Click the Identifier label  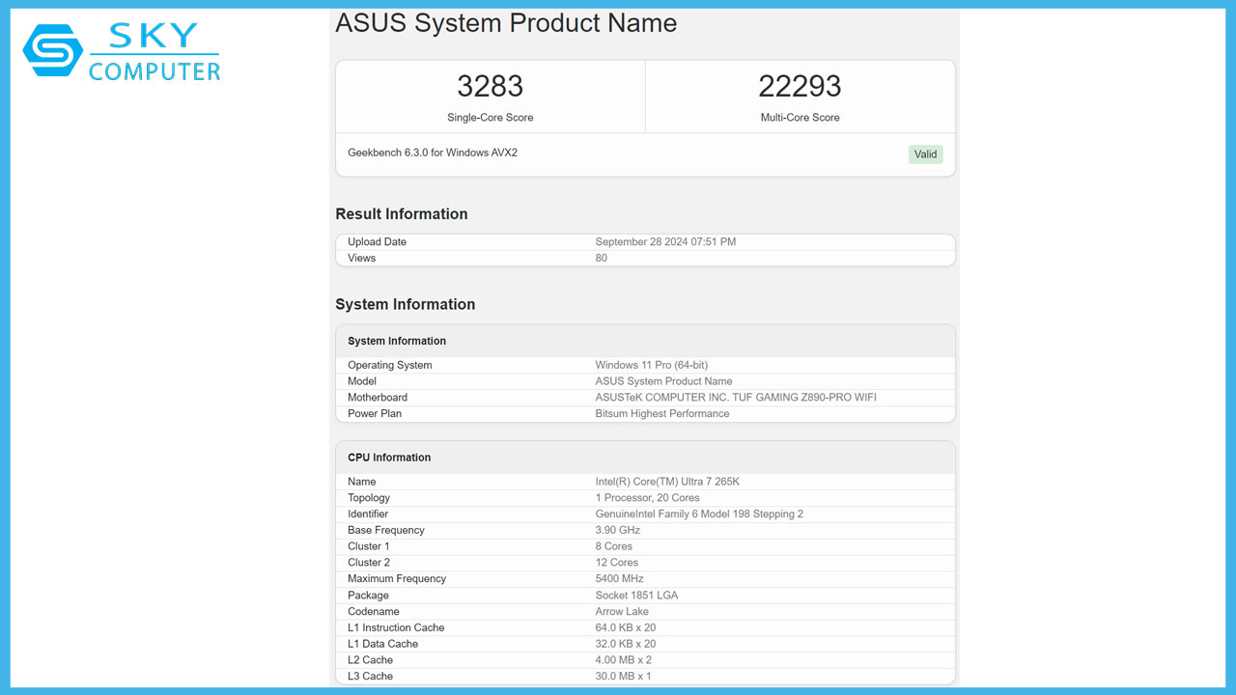368,514
